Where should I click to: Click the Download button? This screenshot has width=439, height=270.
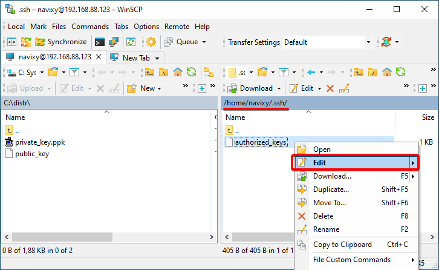point(250,88)
